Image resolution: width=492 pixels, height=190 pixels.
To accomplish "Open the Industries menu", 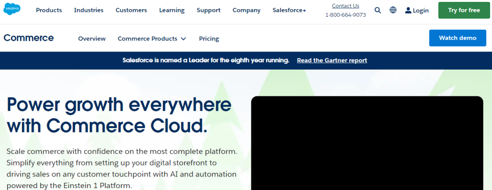I will pyautogui.click(x=89, y=10).
